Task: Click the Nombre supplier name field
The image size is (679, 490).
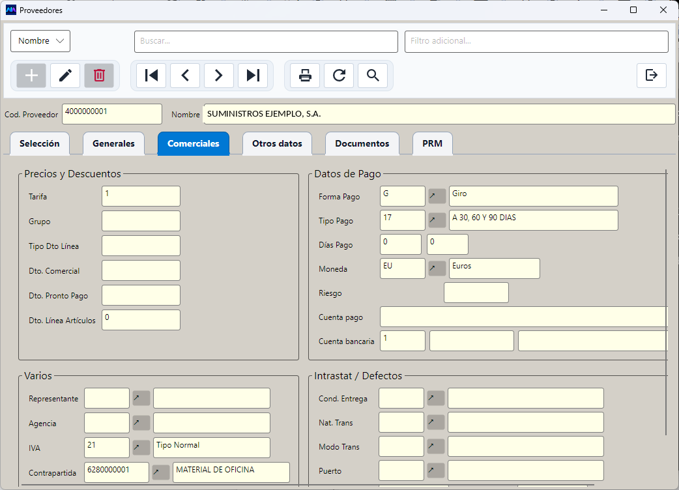Action: [x=439, y=114]
